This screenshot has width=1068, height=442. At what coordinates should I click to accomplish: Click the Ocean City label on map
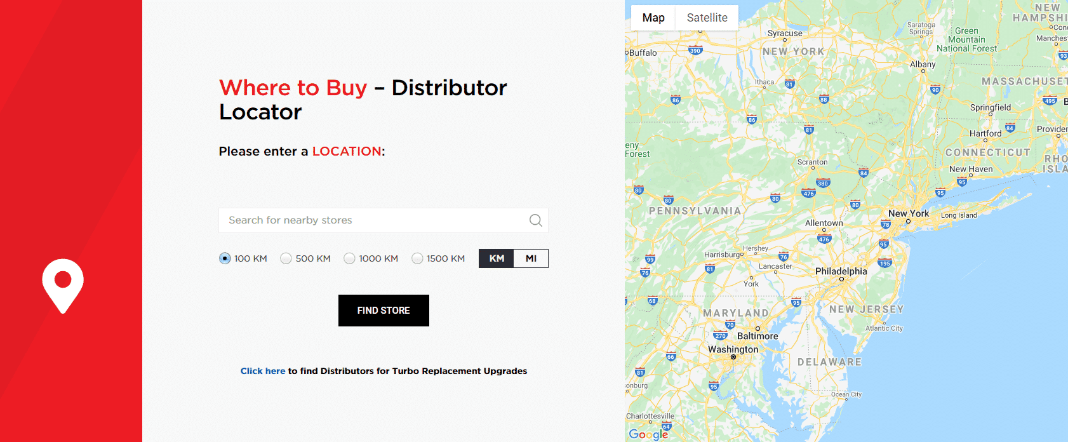pyautogui.click(x=846, y=394)
